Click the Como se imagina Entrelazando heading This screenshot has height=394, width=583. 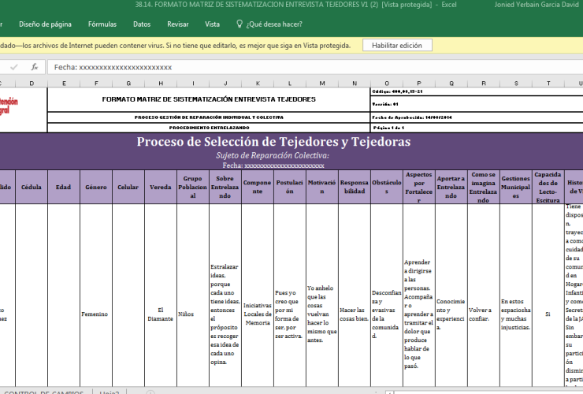484,187
